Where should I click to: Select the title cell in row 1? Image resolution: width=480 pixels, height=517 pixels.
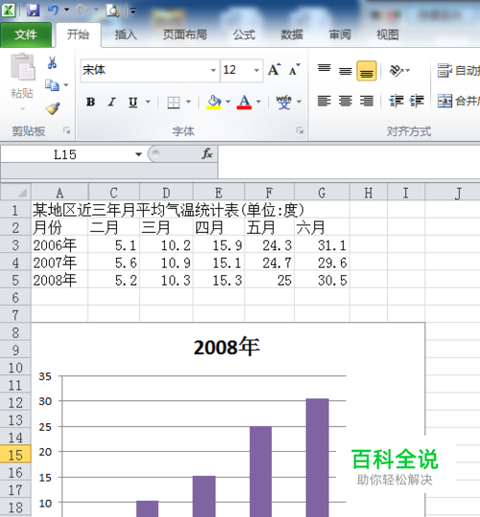pyautogui.click(x=168, y=210)
